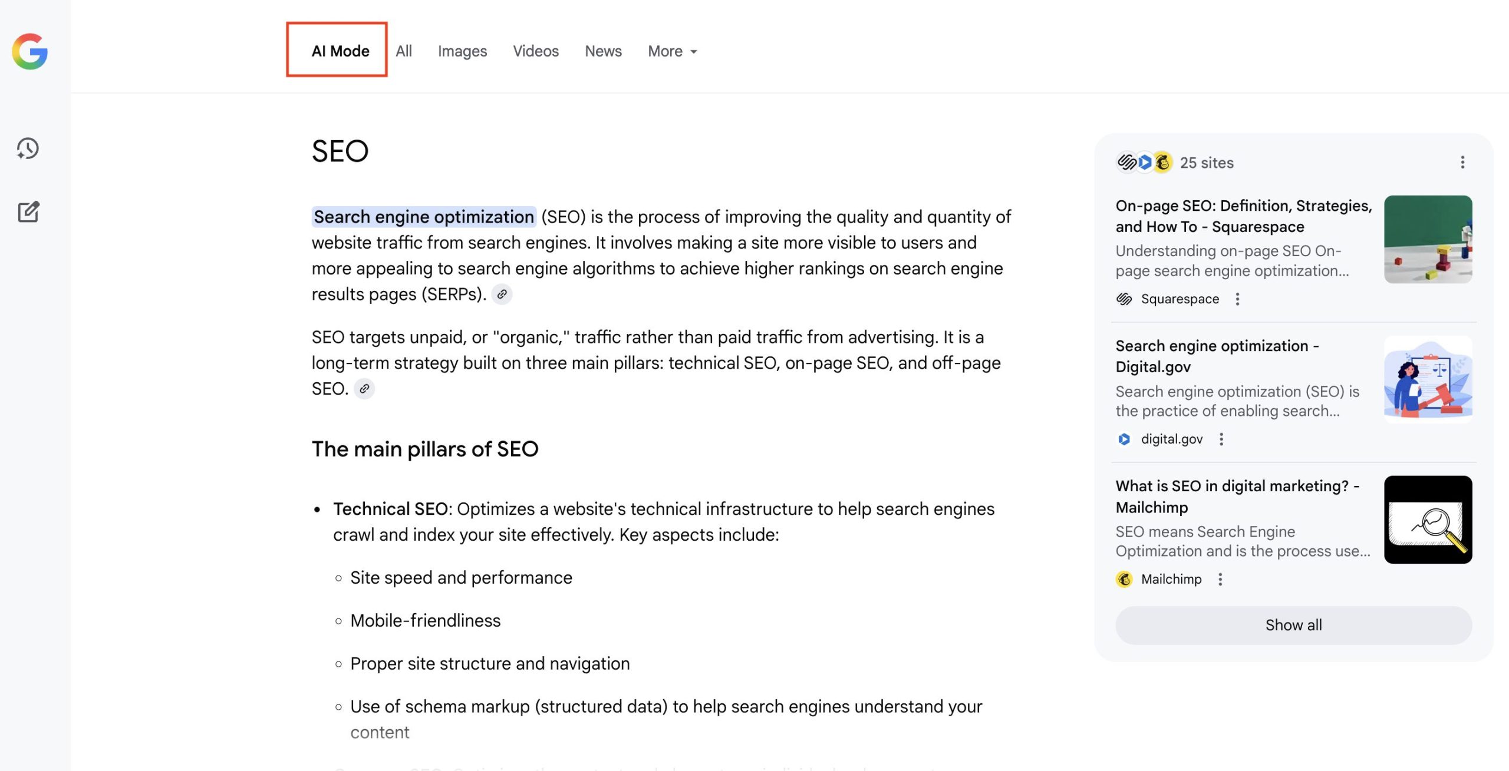Start a new search with the compose icon
The image size is (1509, 771).
point(28,211)
